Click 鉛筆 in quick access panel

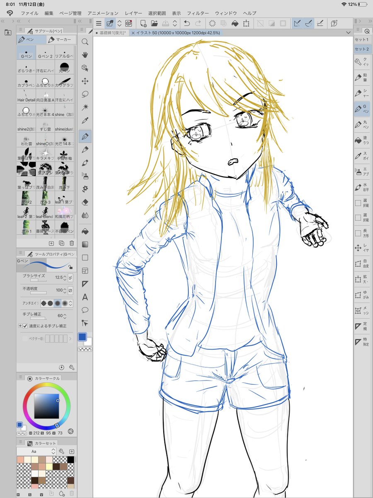pyautogui.click(x=362, y=78)
